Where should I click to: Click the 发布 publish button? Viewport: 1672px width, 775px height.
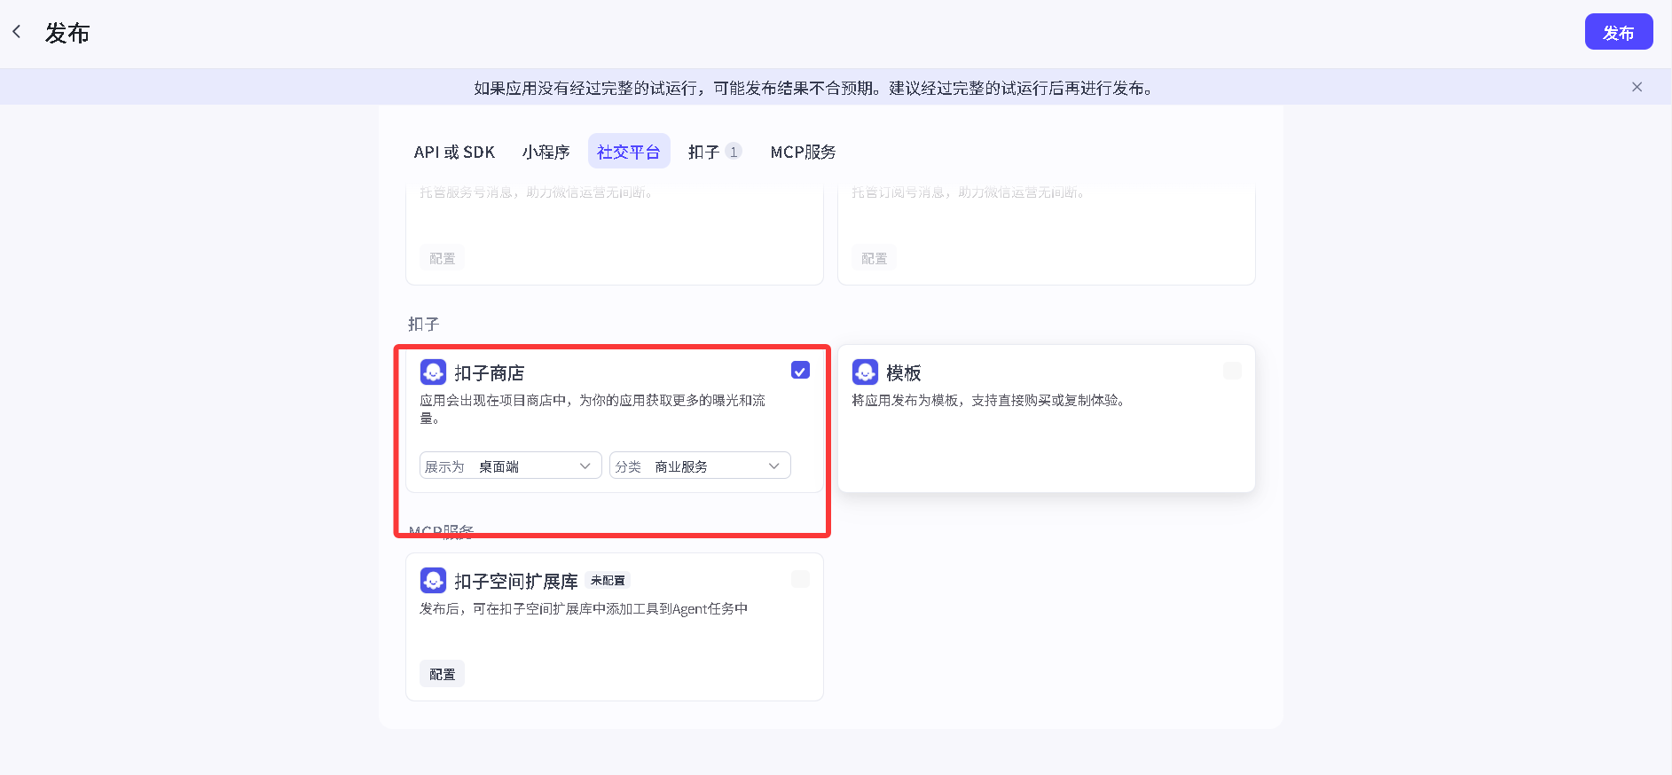point(1618,32)
